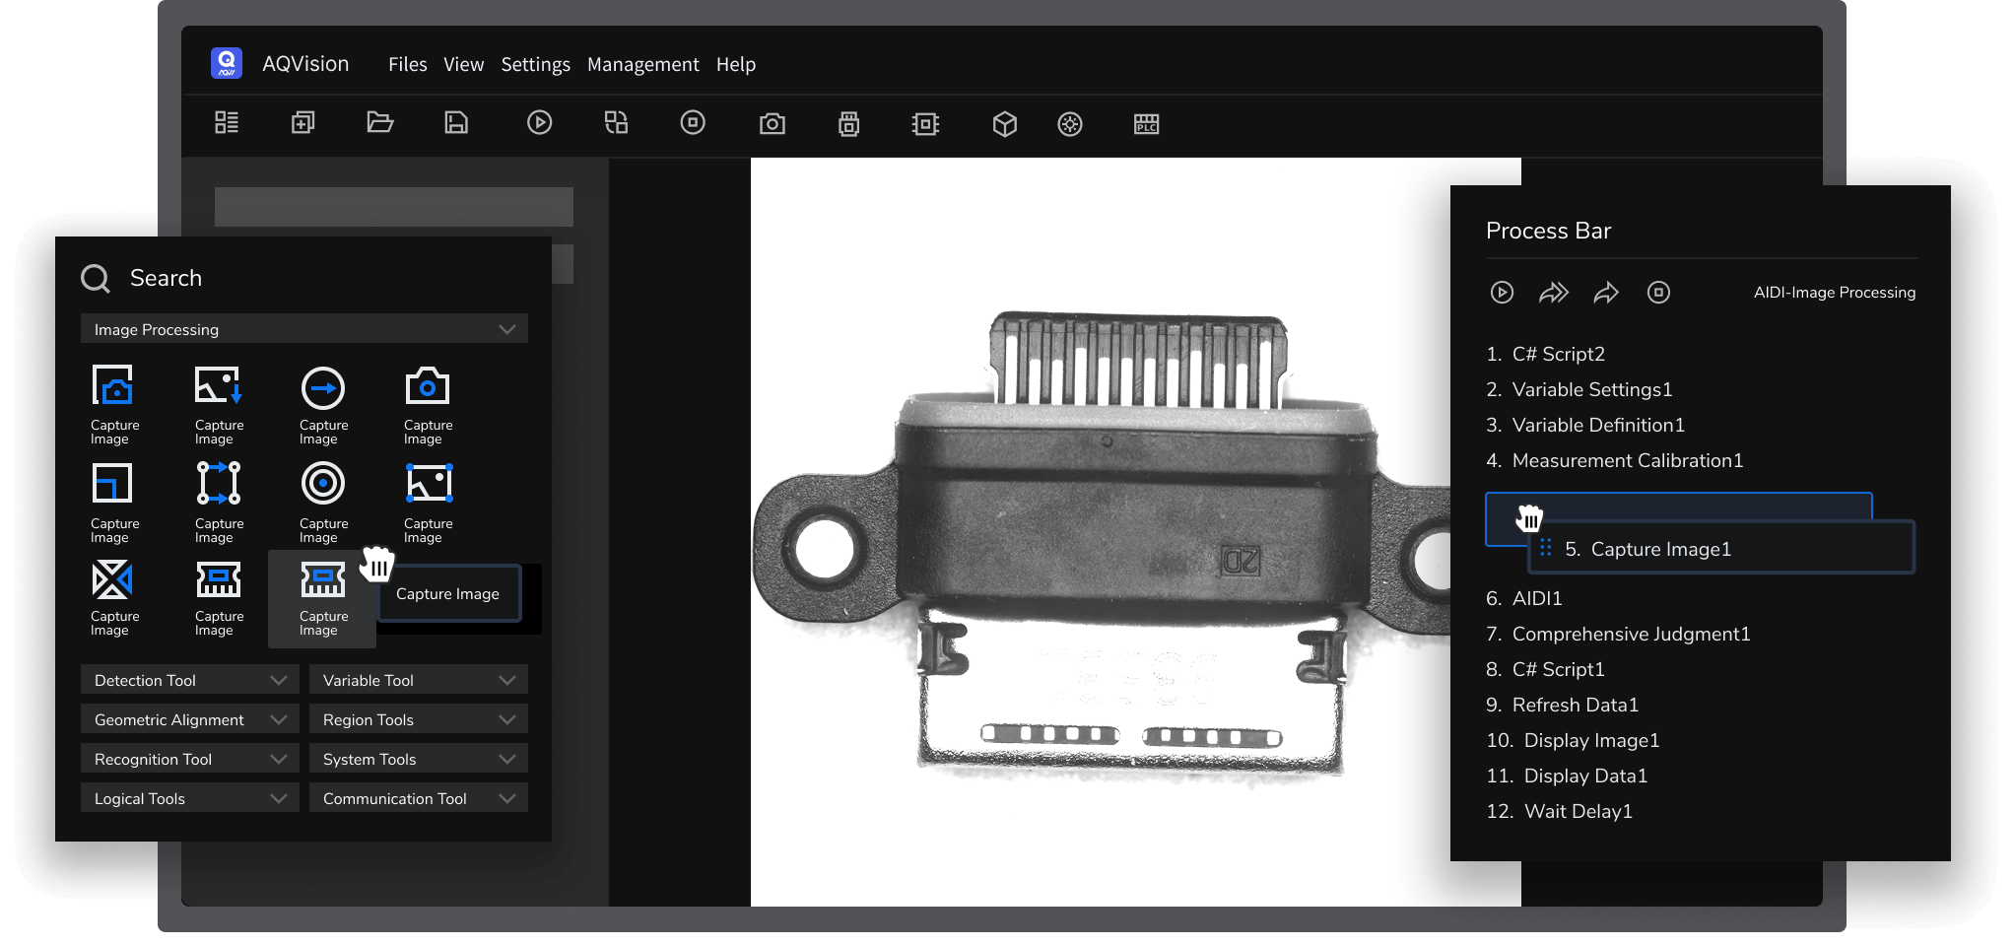
Task: Select Comprehensive Judgment1 in process list
Action: pyautogui.click(x=1631, y=634)
